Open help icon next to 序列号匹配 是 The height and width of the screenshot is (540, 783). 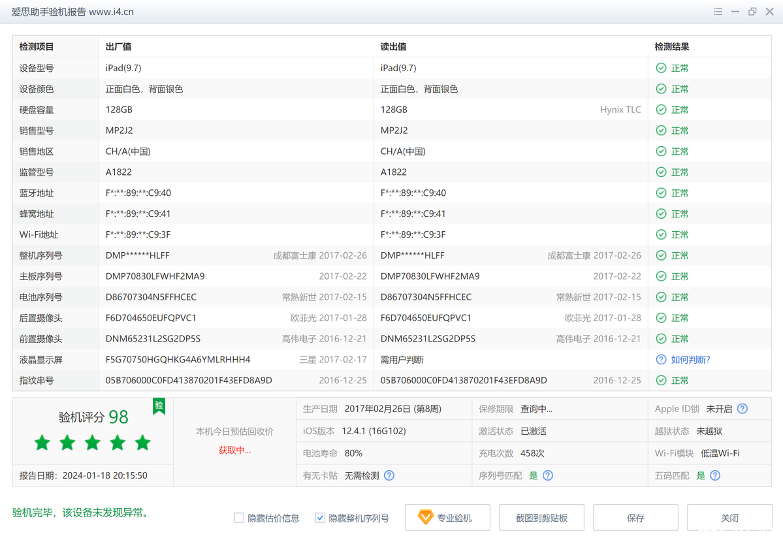548,475
